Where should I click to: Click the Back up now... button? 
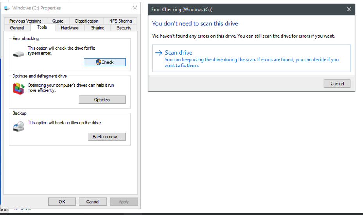tap(107, 136)
